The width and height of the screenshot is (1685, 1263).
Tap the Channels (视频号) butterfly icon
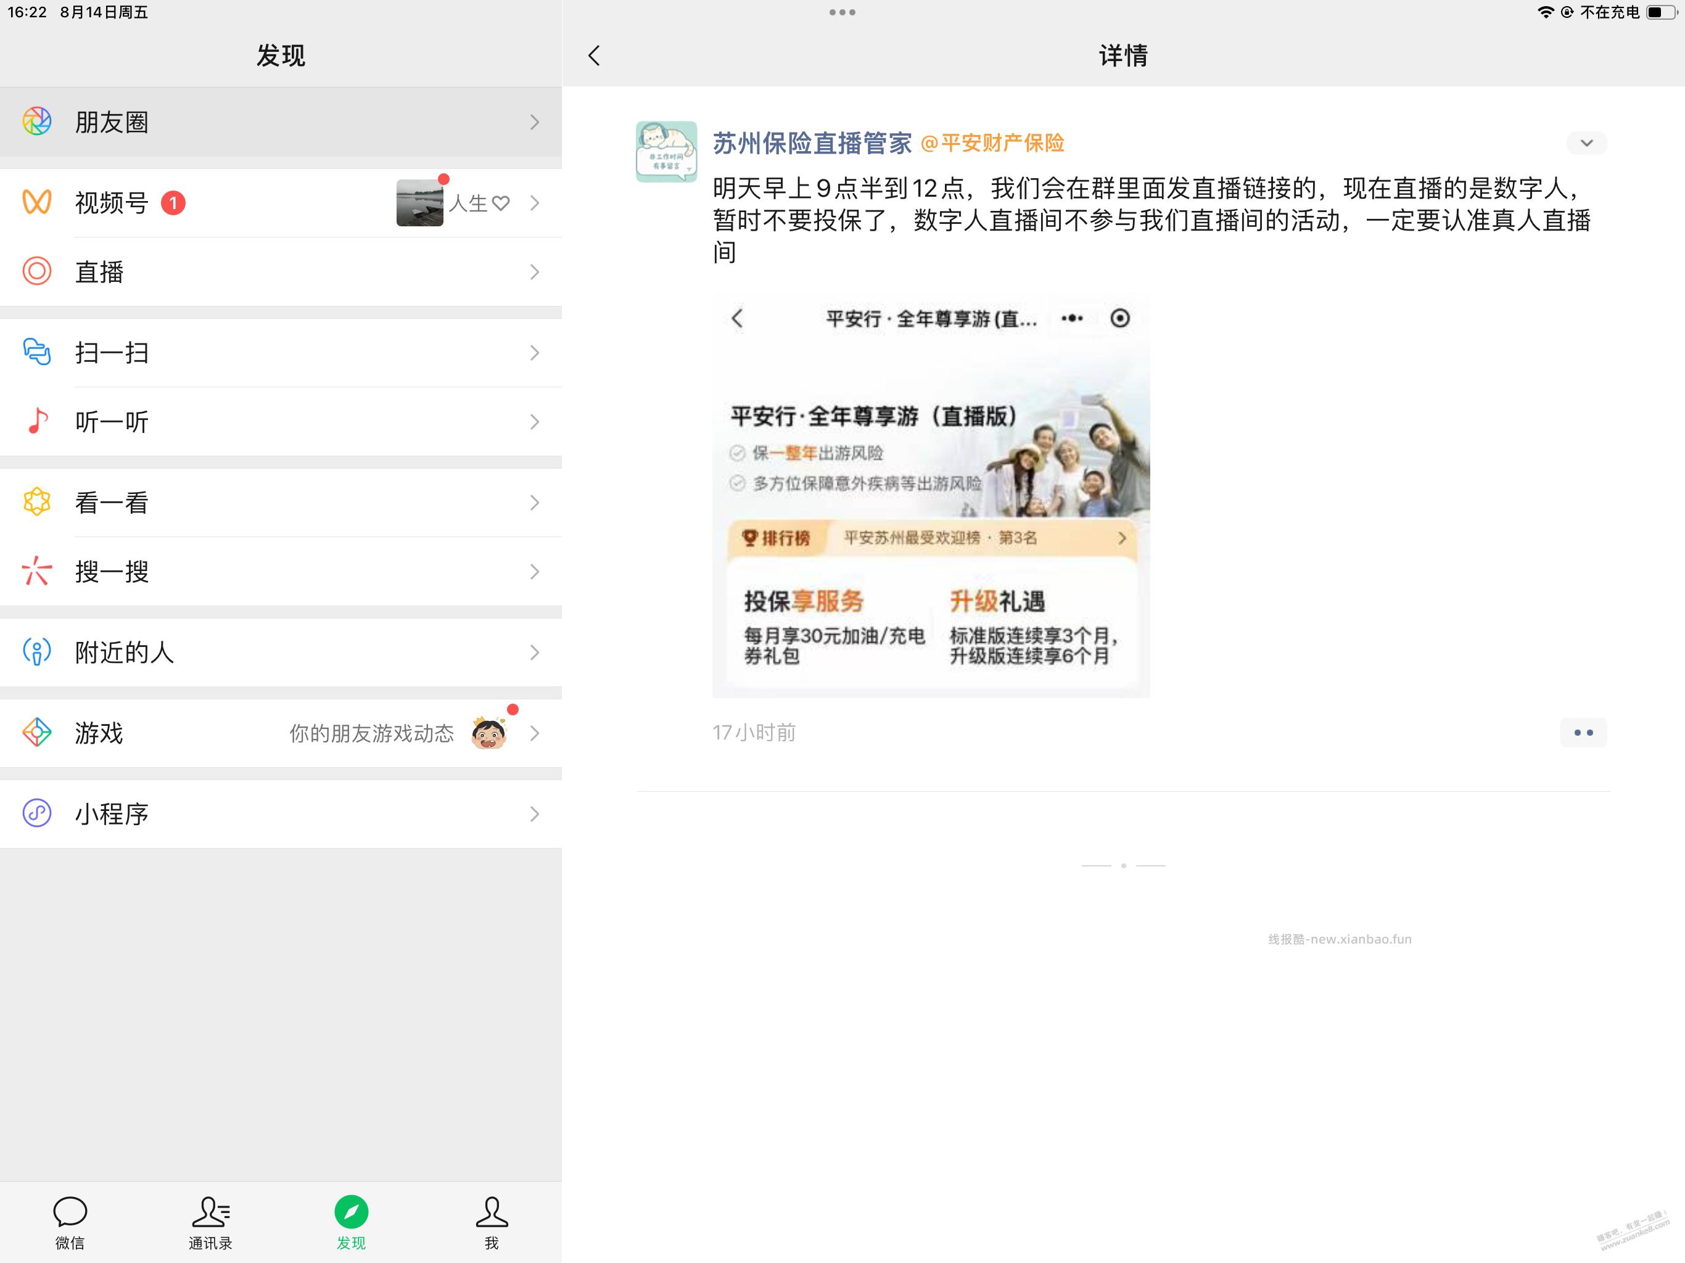(x=36, y=202)
